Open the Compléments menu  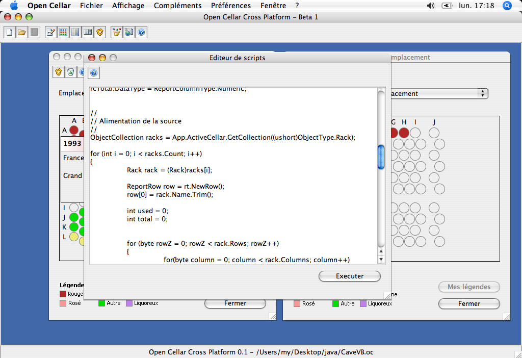(178, 6)
